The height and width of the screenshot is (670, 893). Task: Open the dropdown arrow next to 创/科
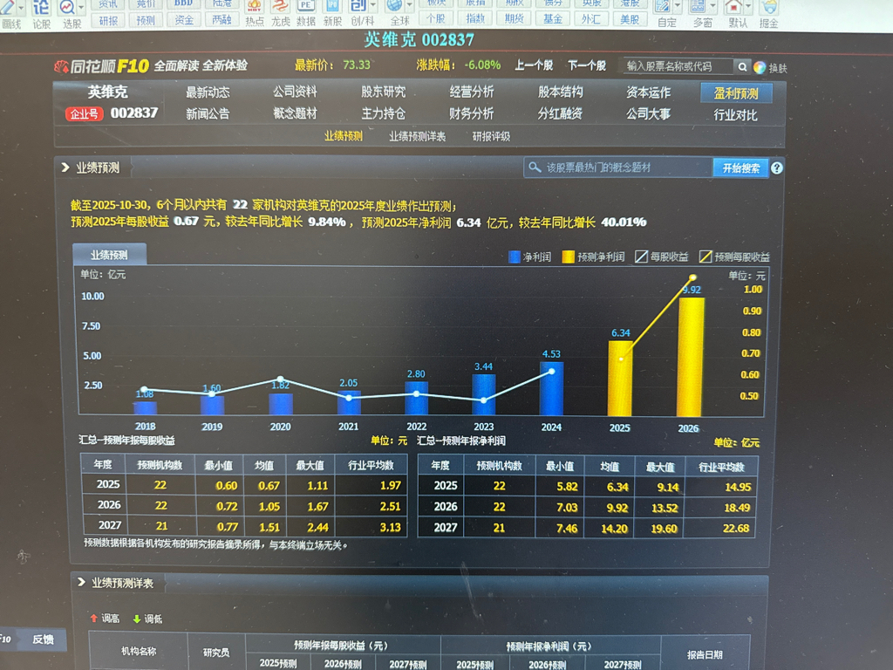373,6
